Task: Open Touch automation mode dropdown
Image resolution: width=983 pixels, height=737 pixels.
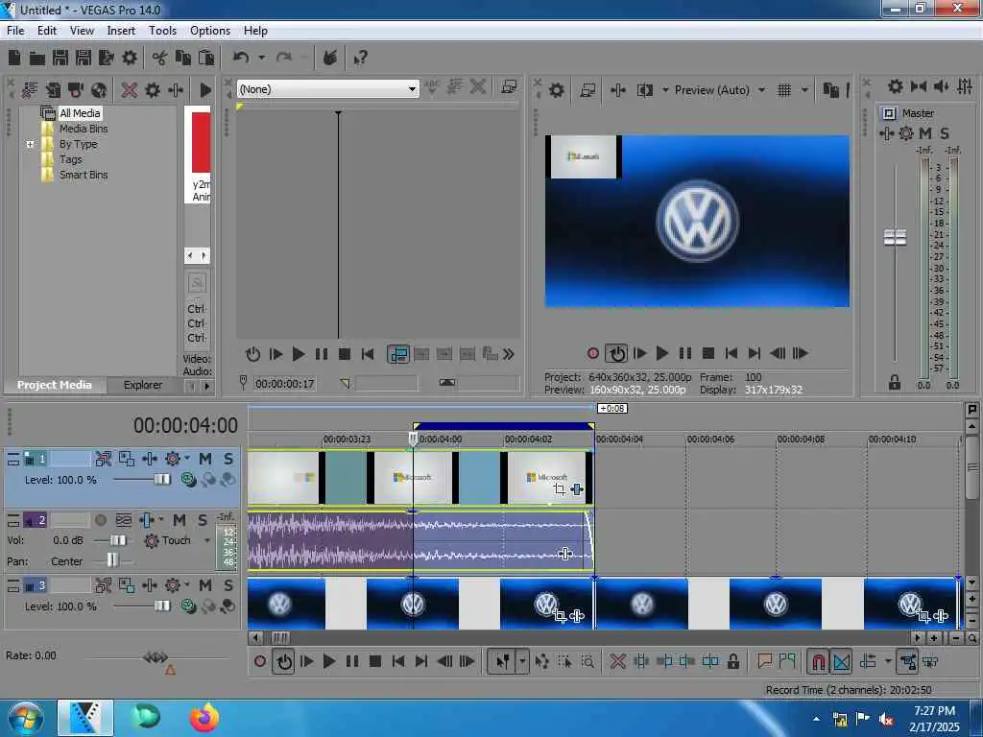Action: tap(207, 540)
